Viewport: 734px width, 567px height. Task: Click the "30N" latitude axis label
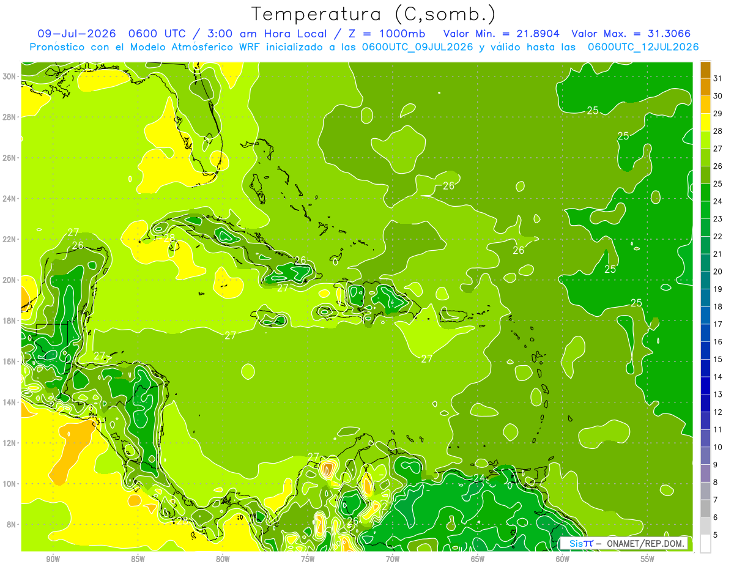10,76
